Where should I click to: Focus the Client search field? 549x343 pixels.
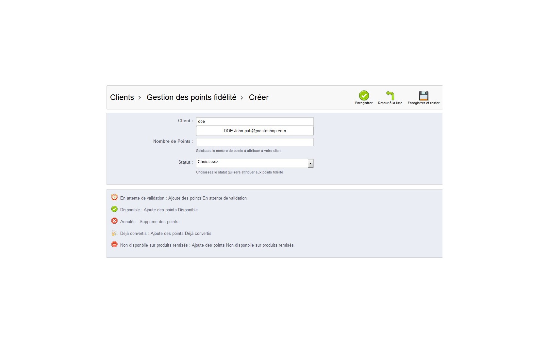(x=255, y=122)
